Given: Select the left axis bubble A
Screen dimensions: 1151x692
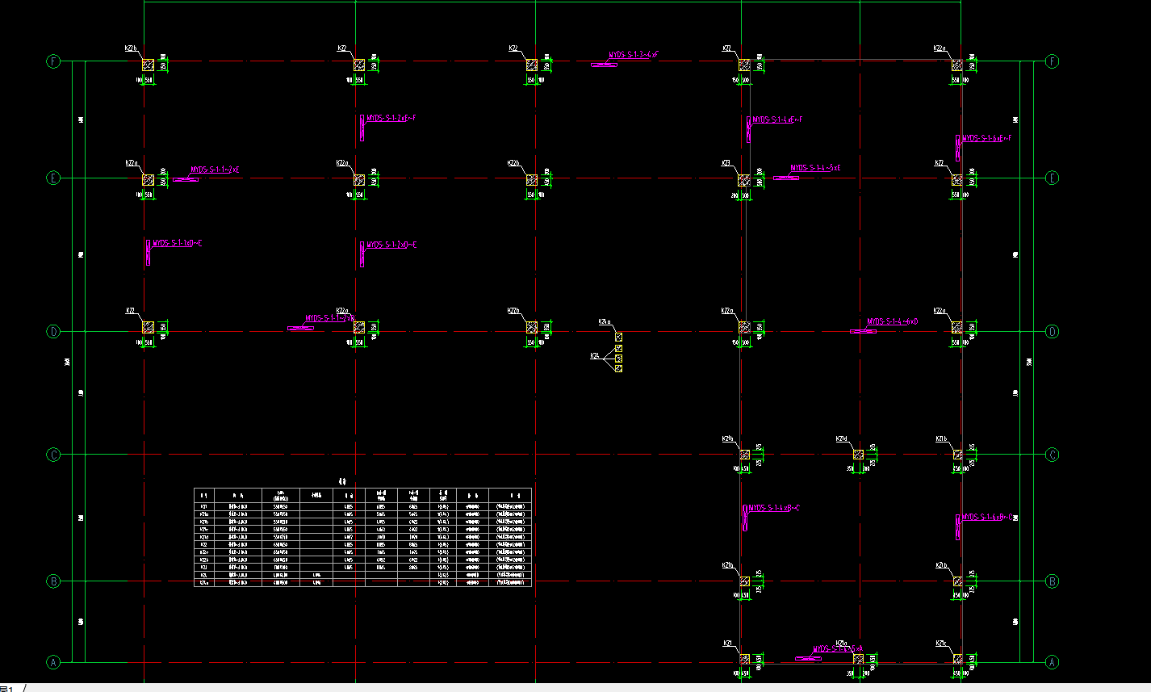Looking at the screenshot, I should (53, 662).
